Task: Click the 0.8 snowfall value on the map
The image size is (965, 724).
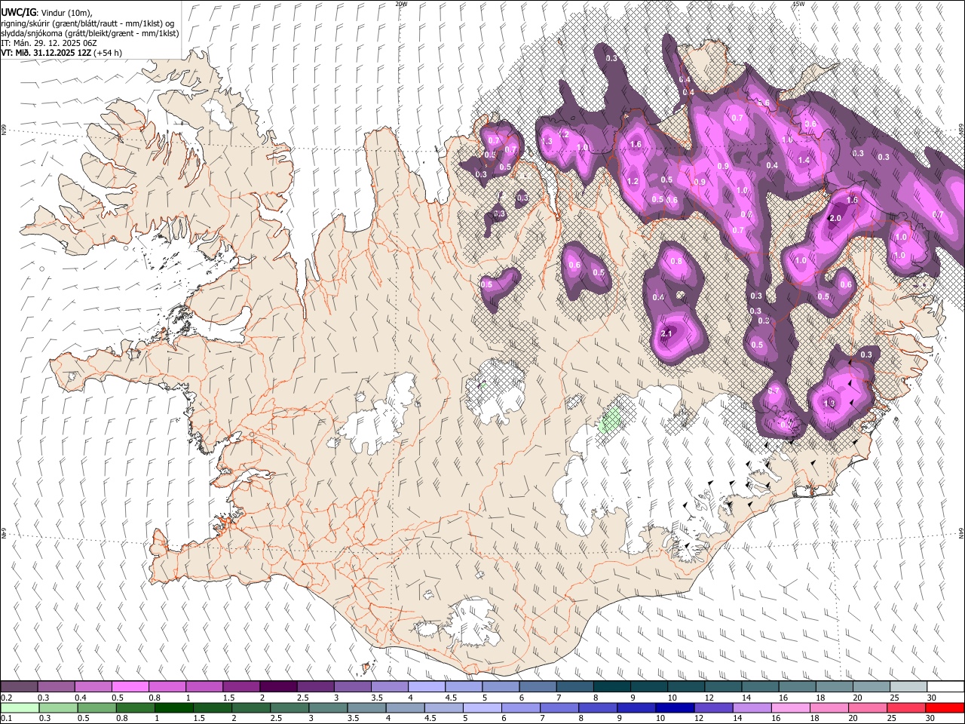Action: 676,262
